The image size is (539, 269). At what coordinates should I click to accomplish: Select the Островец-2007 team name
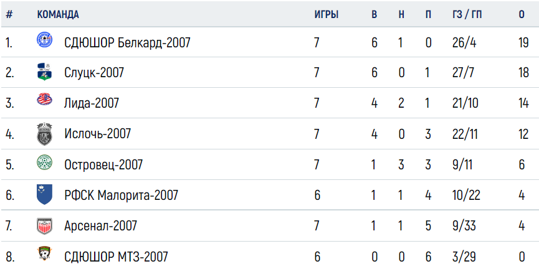(103, 165)
